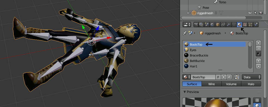
Task: Open the Object properties cube tab
Action: click(x=218, y=25)
